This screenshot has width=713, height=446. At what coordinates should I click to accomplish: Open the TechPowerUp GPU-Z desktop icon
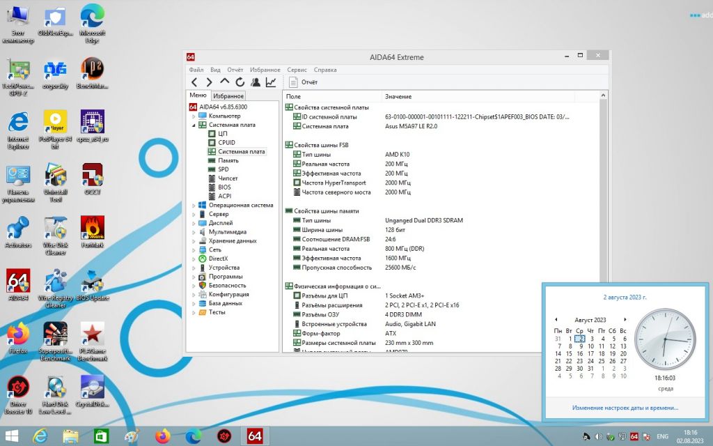[17, 77]
